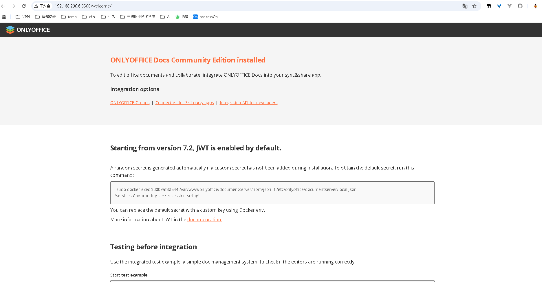Click the JWT documentation link
Screen dimensions: 542x282
tap(204, 220)
